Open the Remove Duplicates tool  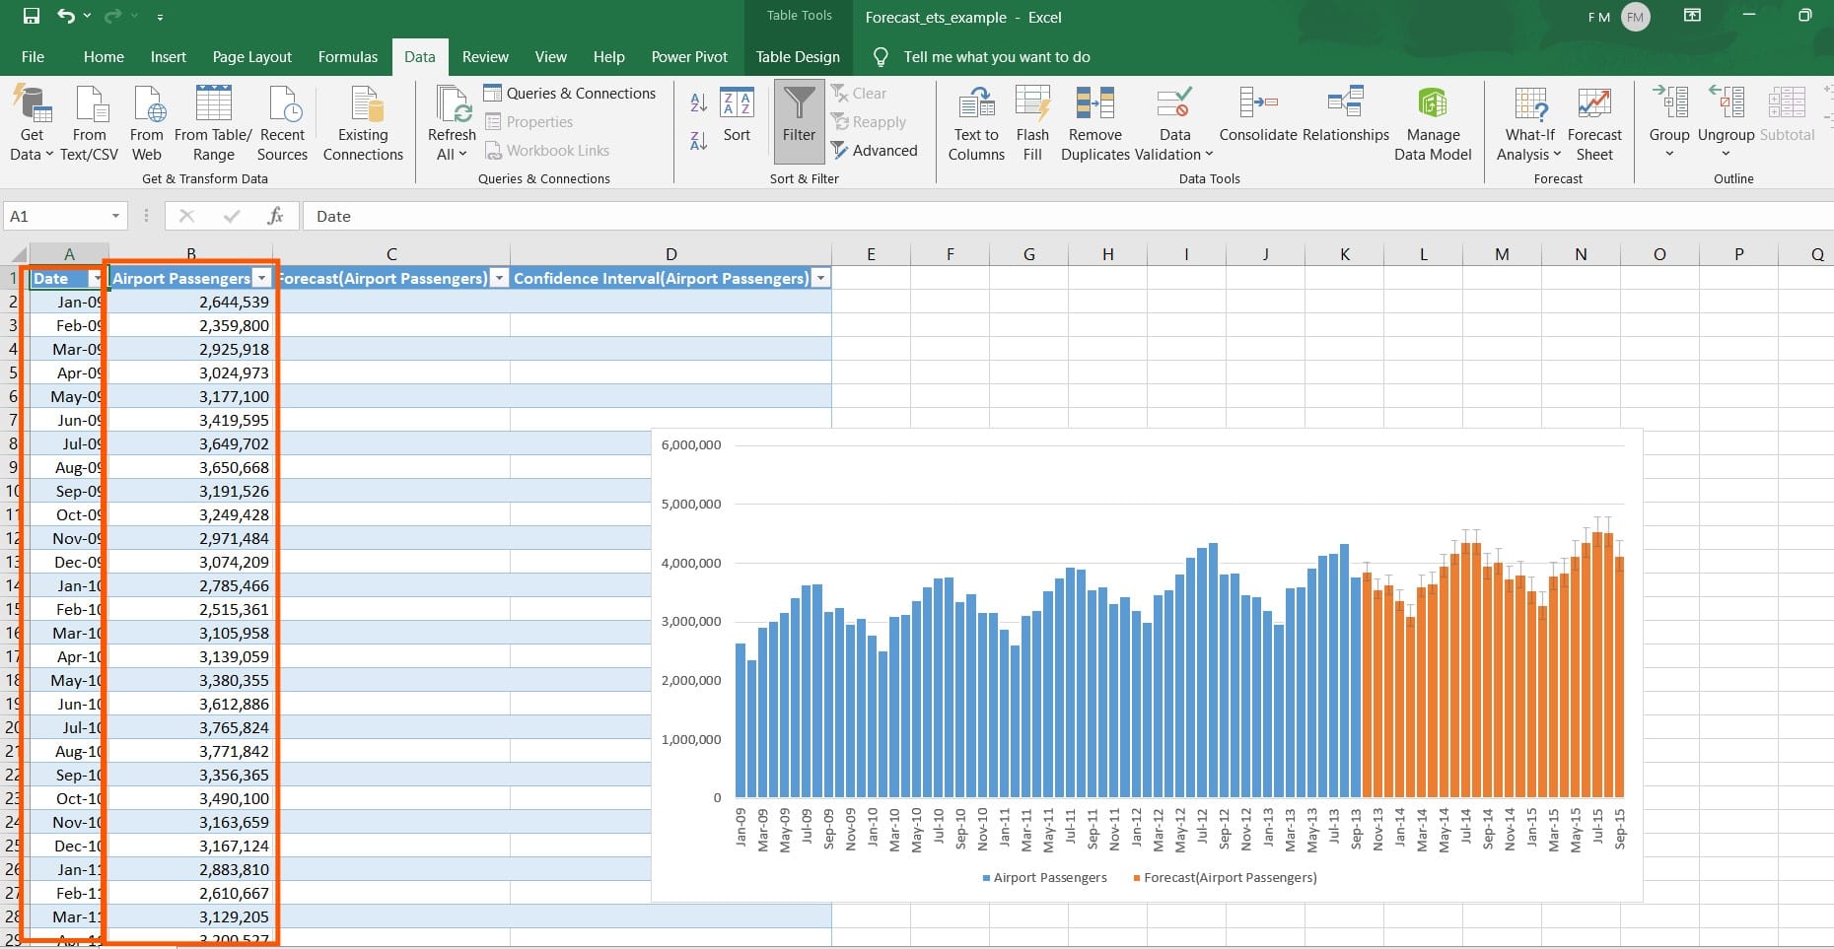[1095, 121]
